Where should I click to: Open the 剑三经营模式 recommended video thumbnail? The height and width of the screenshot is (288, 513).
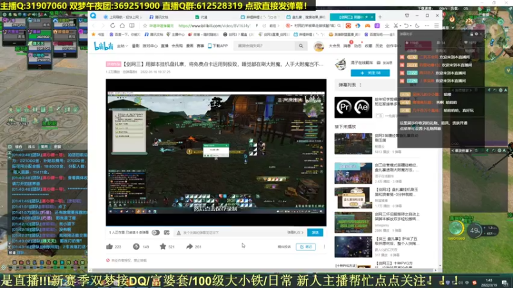point(353,173)
